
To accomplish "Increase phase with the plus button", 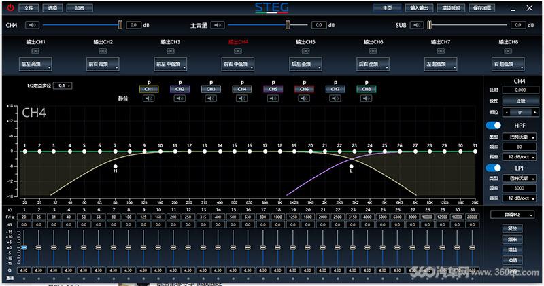I will click(x=534, y=112).
